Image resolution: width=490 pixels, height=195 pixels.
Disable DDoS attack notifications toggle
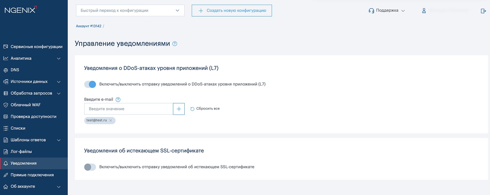90,84
